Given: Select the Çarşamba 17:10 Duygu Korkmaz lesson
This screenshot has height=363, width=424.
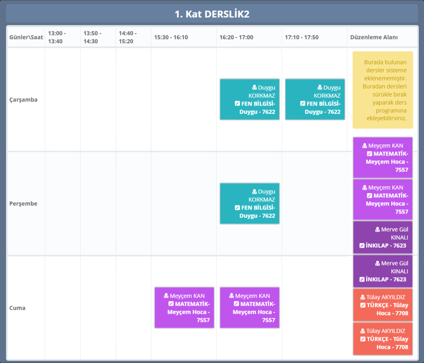Looking at the screenshot, I should [315, 100].
